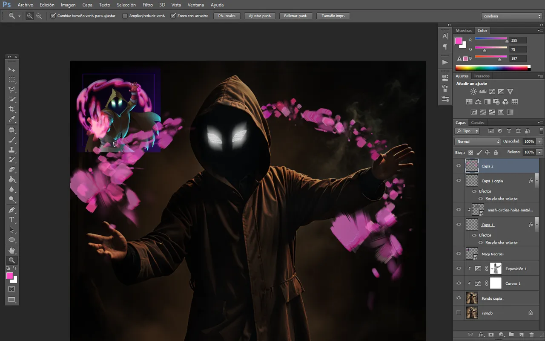Add a Brightness/Contrast adjustment

coord(473,92)
